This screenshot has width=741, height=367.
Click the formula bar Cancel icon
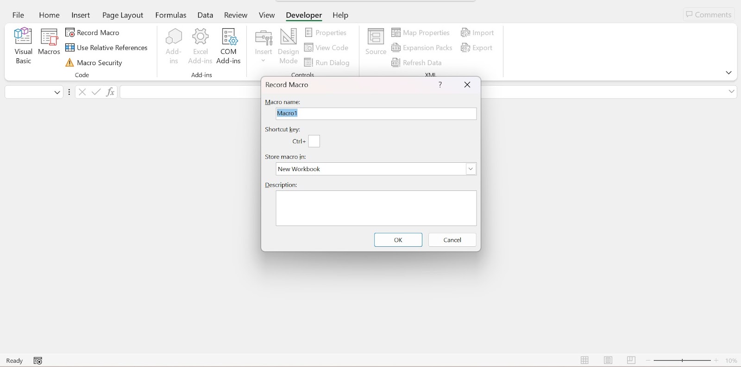point(82,92)
